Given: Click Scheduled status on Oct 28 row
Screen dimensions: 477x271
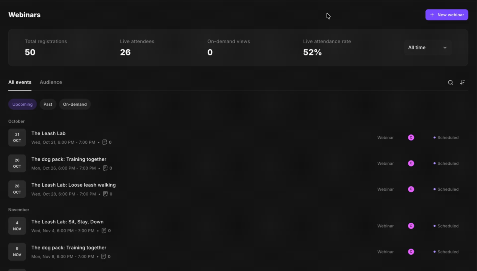Looking at the screenshot, I should click(x=446, y=189).
